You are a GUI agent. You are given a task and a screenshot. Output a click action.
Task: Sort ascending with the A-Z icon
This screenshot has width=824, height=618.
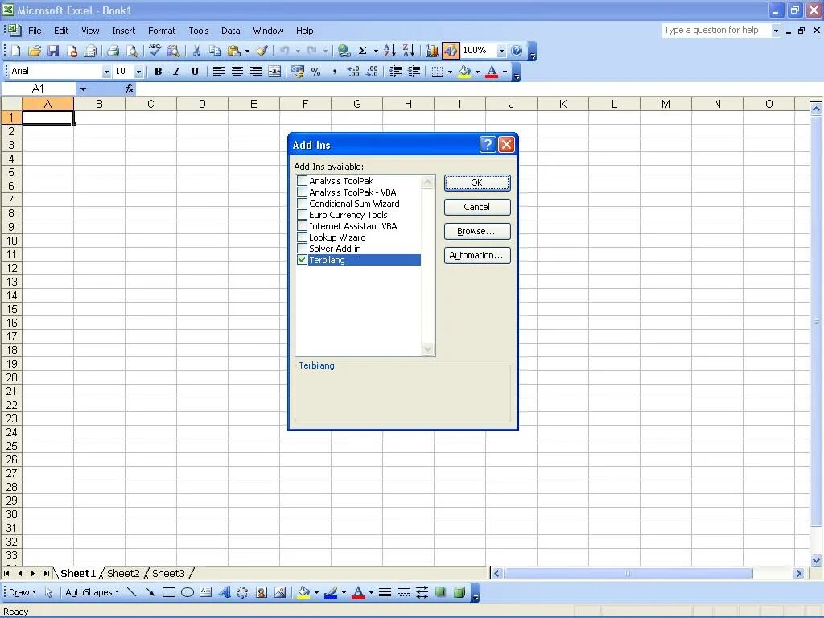(x=390, y=51)
